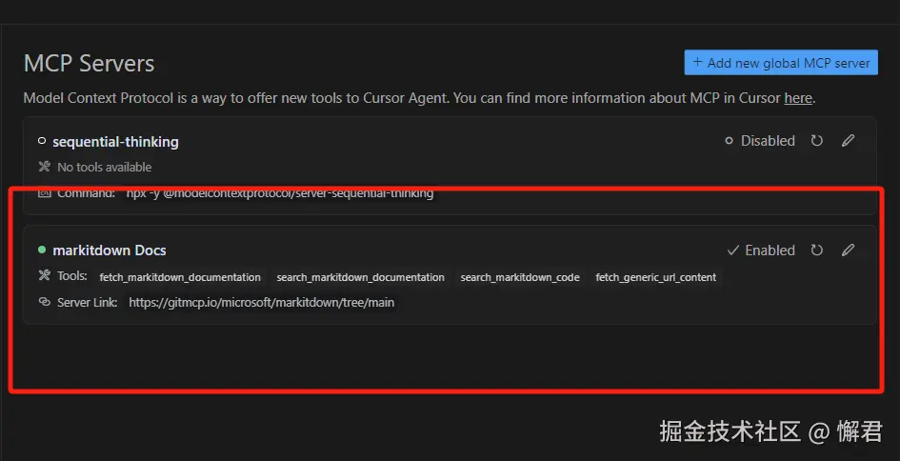Viewport: 900px width, 461px height.
Task: Click the fetch_markitdown_documentation tool chip
Action: pyautogui.click(x=180, y=277)
